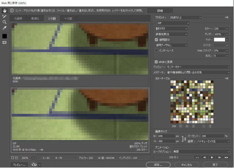Select the Slice Select tool
The image size is (234, 168).
coord(4,16)
